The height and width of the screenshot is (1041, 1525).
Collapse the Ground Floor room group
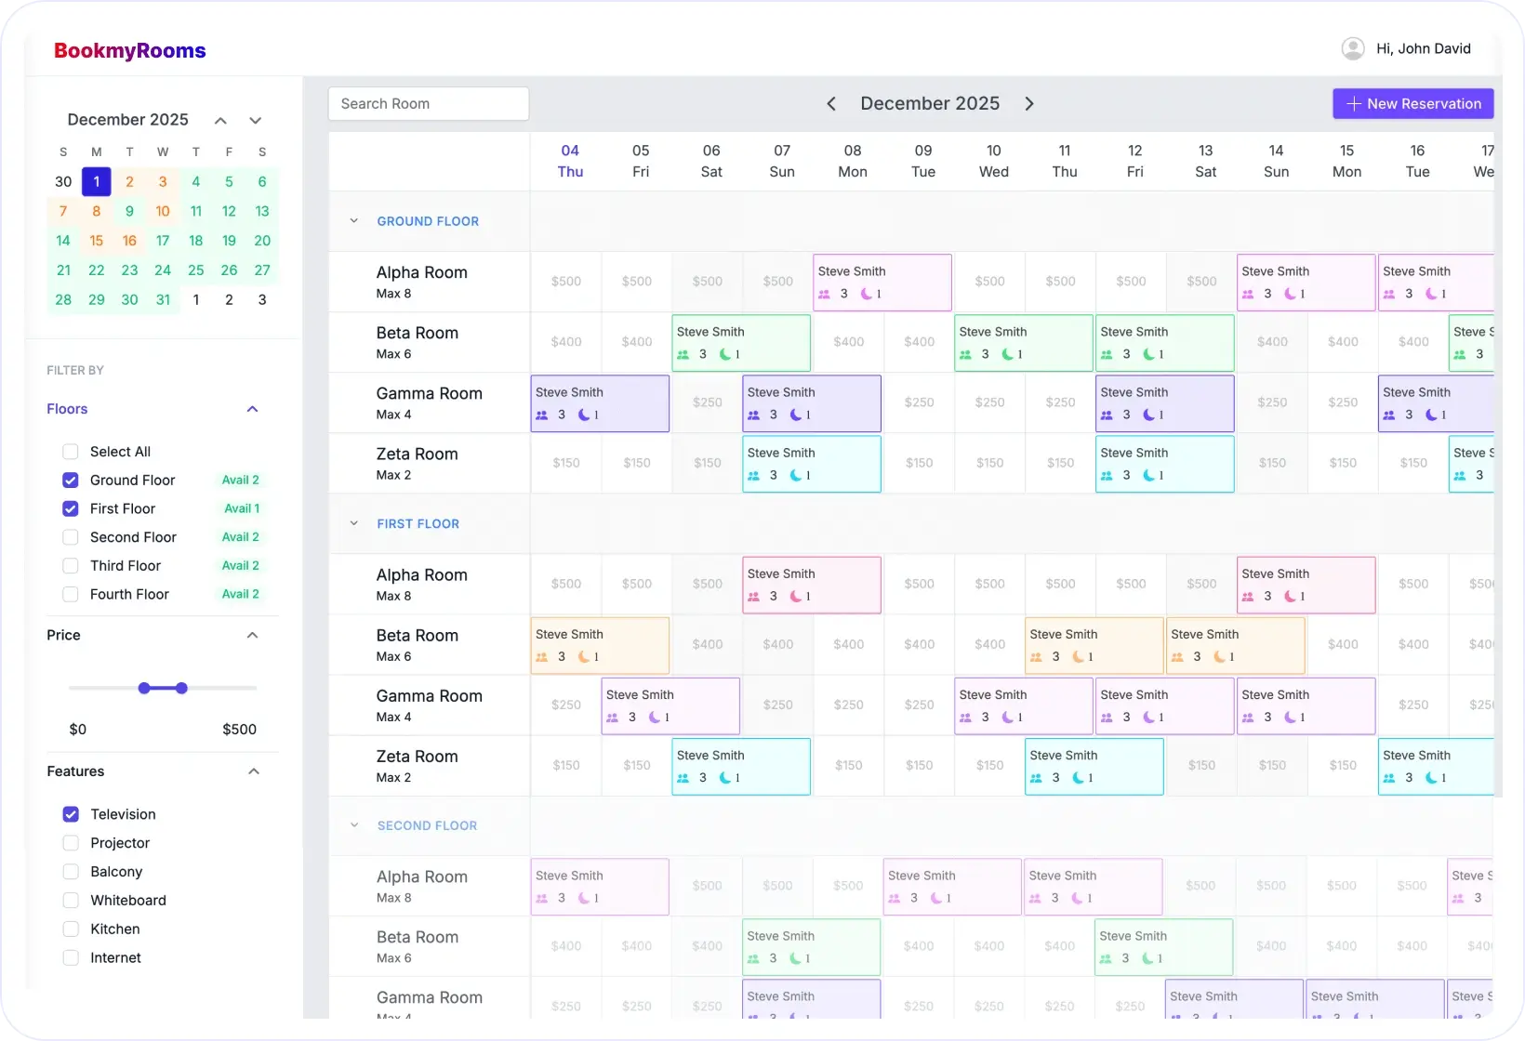point(353,221)
